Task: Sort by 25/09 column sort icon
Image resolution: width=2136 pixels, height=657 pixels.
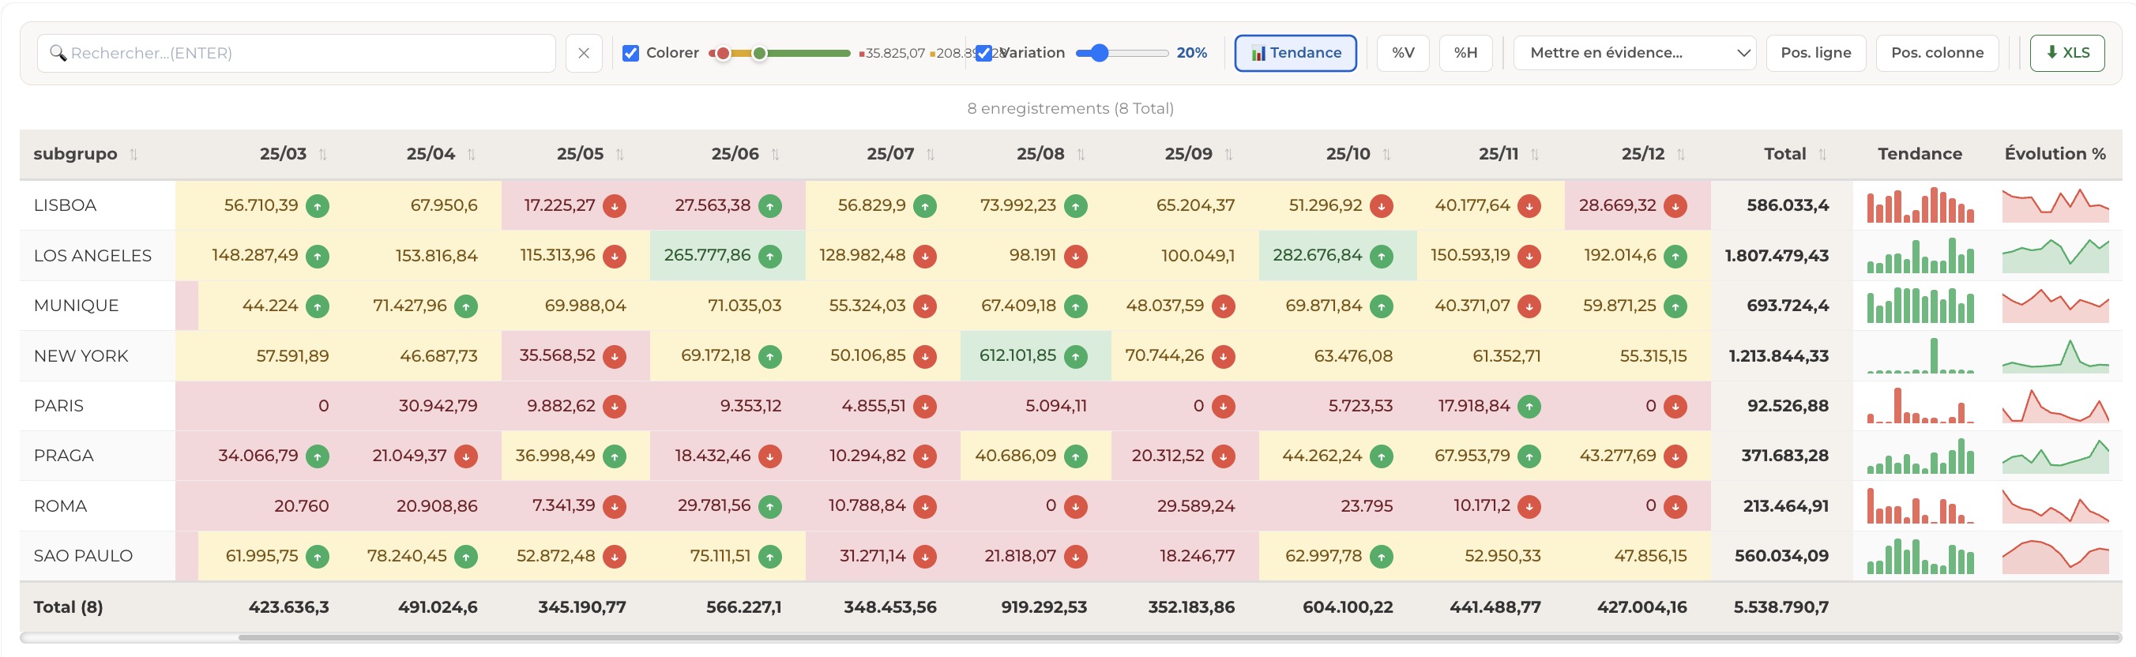Action: [x=1229, y=154]
